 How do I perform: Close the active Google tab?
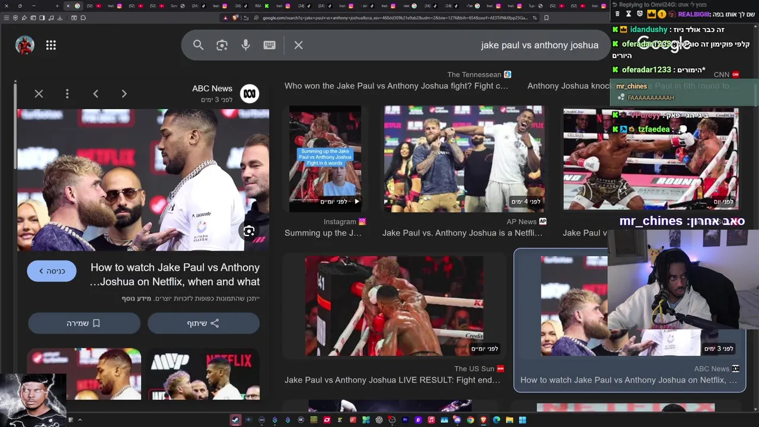coord(68,6)
